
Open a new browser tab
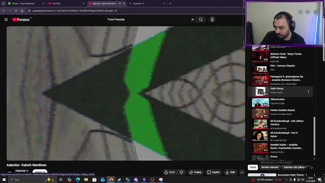tap(170, 4)
